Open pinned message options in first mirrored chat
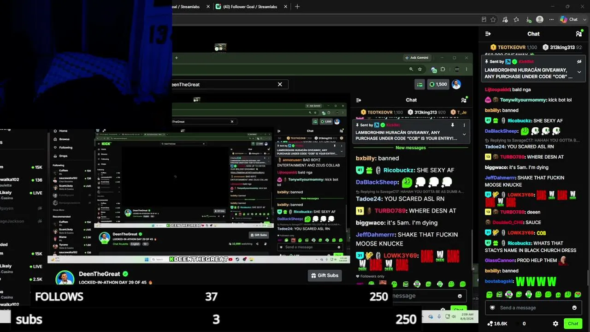This screenshot has width=590, height=332. (464, 125)
